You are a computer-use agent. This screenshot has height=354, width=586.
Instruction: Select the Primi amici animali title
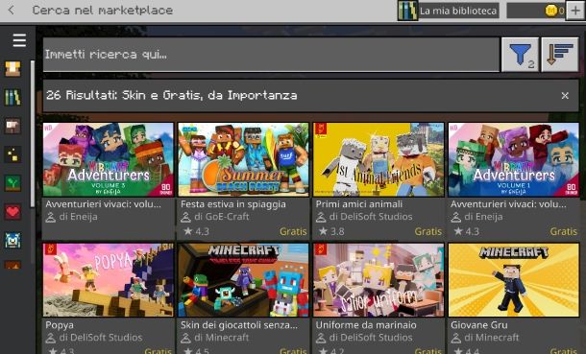[359, 204]
